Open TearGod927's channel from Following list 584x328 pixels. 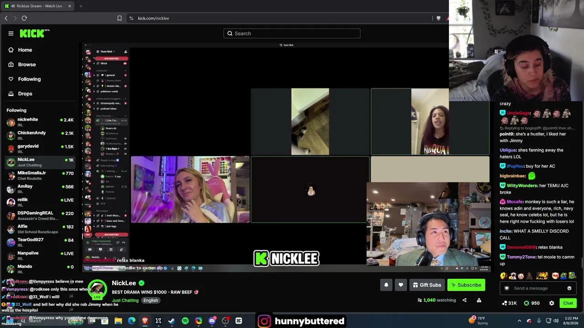40,242
